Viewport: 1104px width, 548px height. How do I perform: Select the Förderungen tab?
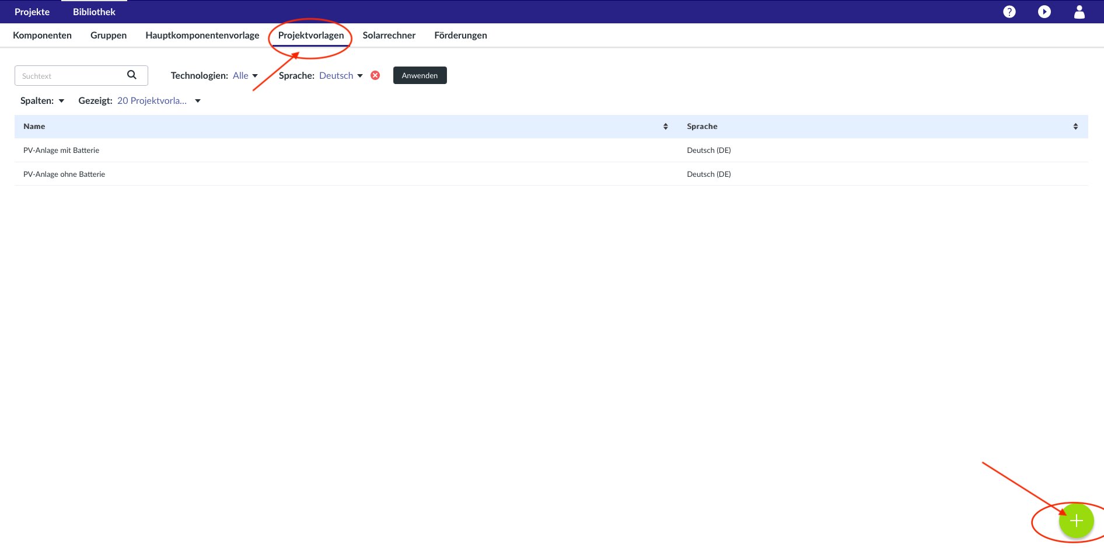click(x=460, y=35)
